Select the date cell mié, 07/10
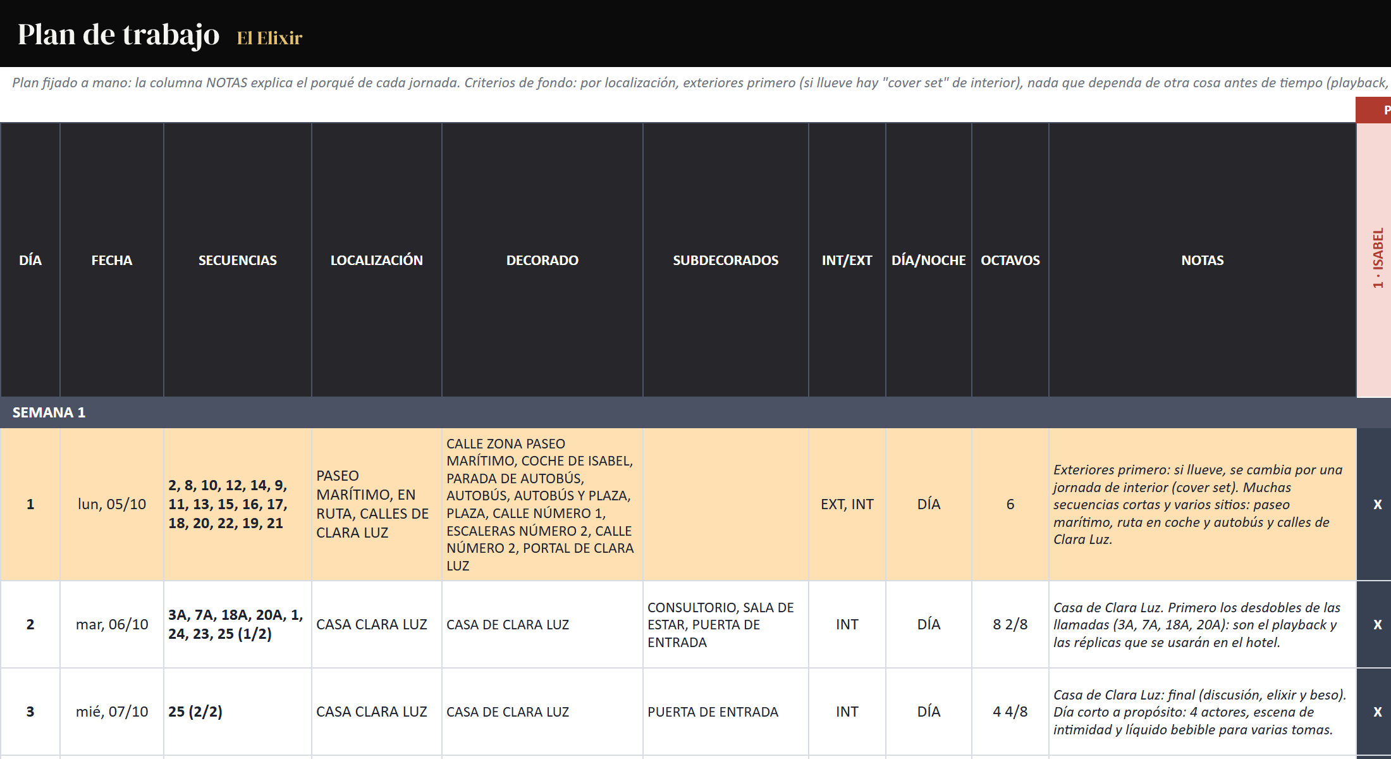 [112, 712]
